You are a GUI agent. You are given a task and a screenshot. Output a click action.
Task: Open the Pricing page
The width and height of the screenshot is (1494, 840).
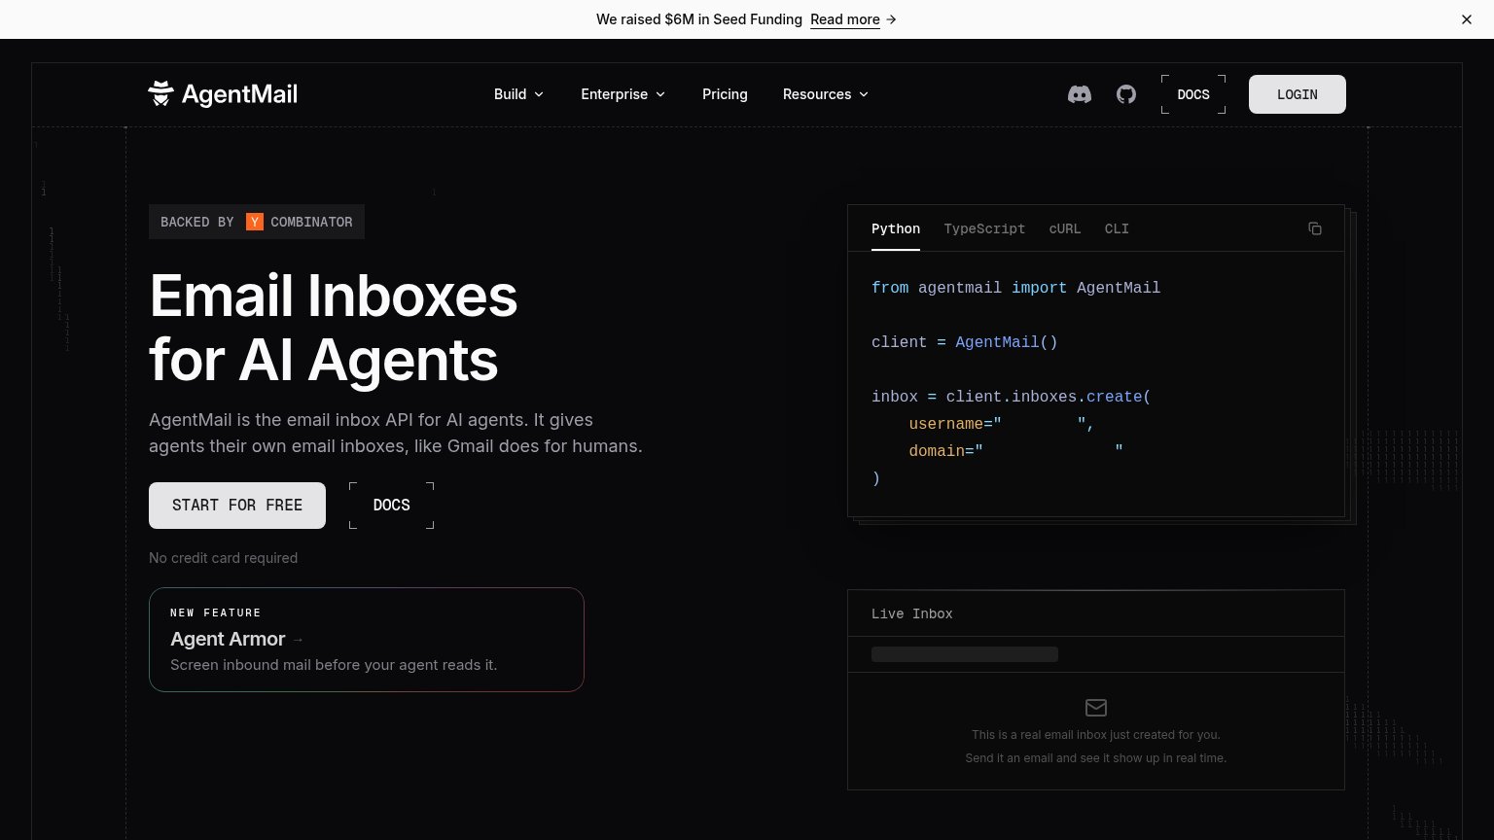click(725, 94)
